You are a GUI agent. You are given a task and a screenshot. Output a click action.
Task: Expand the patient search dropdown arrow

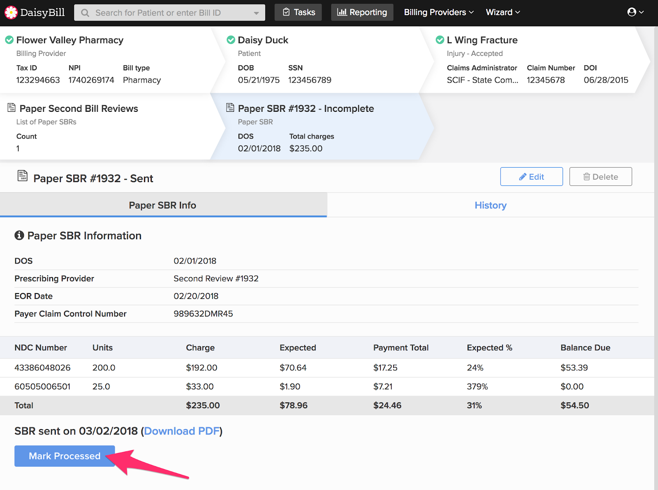point(256,13)
